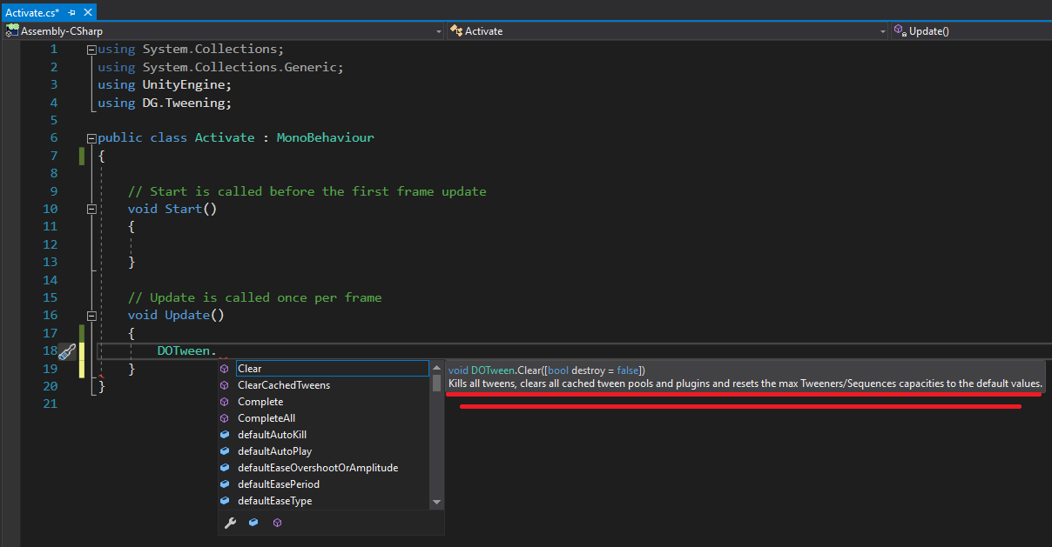Pin the Activate.cs document tab
1052x547 pixels.
(73, 12)
